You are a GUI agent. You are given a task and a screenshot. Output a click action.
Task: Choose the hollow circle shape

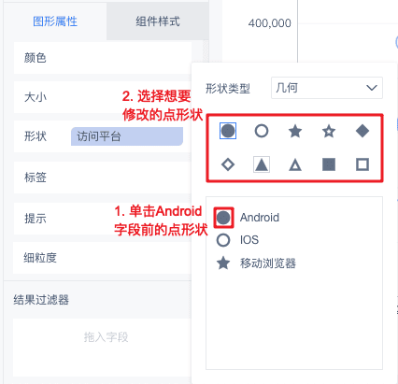[262, 131]
